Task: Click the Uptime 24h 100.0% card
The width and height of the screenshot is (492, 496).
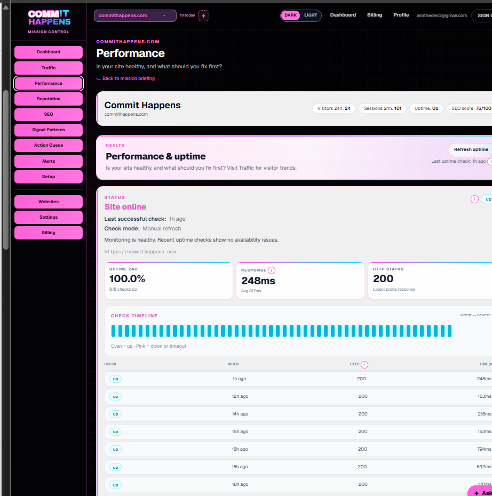Action: click(x=169, y=281)
